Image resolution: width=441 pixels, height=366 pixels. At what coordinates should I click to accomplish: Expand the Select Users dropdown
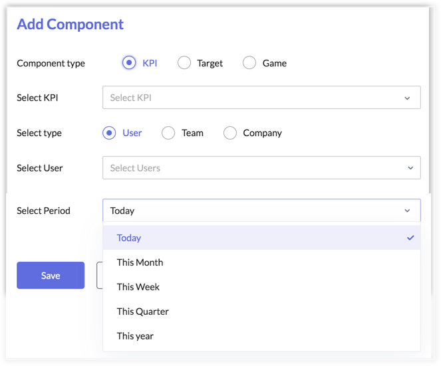[x=253, y=168]
